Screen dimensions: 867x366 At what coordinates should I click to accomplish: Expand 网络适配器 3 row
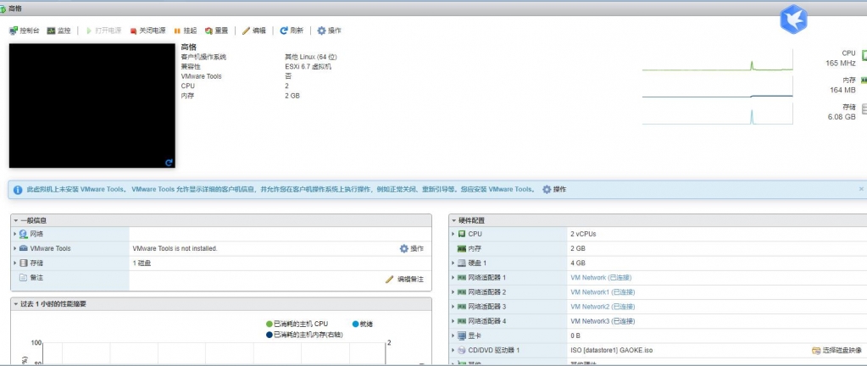point(453,307)
